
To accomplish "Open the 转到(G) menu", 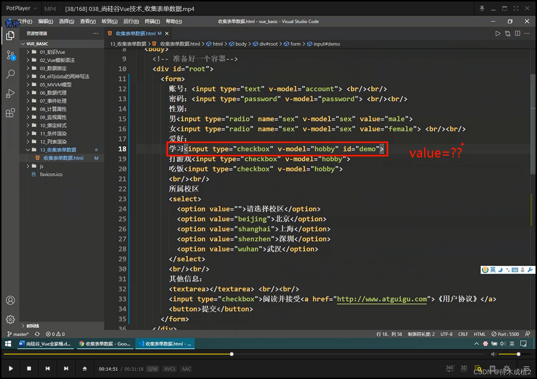I will click(110, 21).
